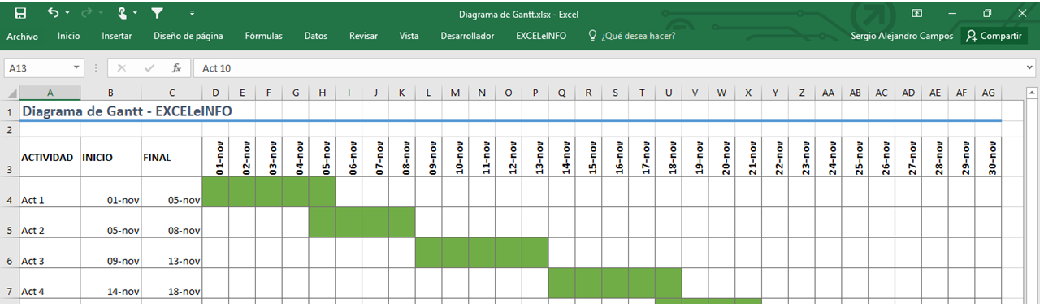Select column A header

(x=50, y=93)
